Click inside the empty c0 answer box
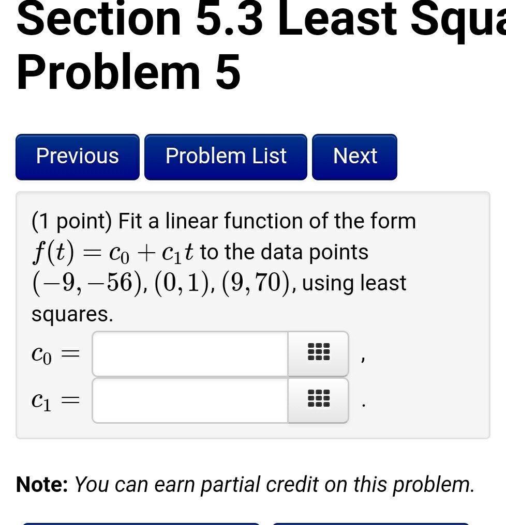Screen dimensions: 506x525 (x=189, y=353)
